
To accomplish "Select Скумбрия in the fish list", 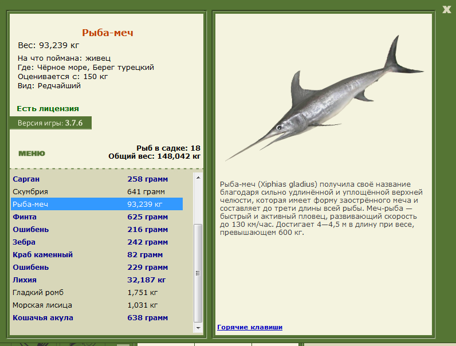I will tap(97, 191).
